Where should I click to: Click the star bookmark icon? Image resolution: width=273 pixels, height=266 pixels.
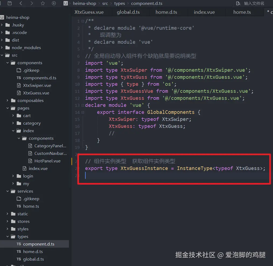click(x=43, y=3)
